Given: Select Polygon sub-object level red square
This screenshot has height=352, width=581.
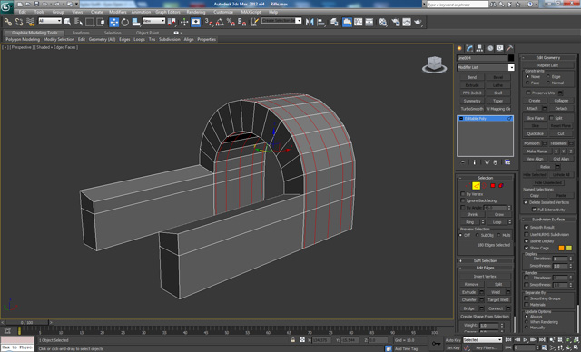Looking at the screenshot, I should point(493,185).
